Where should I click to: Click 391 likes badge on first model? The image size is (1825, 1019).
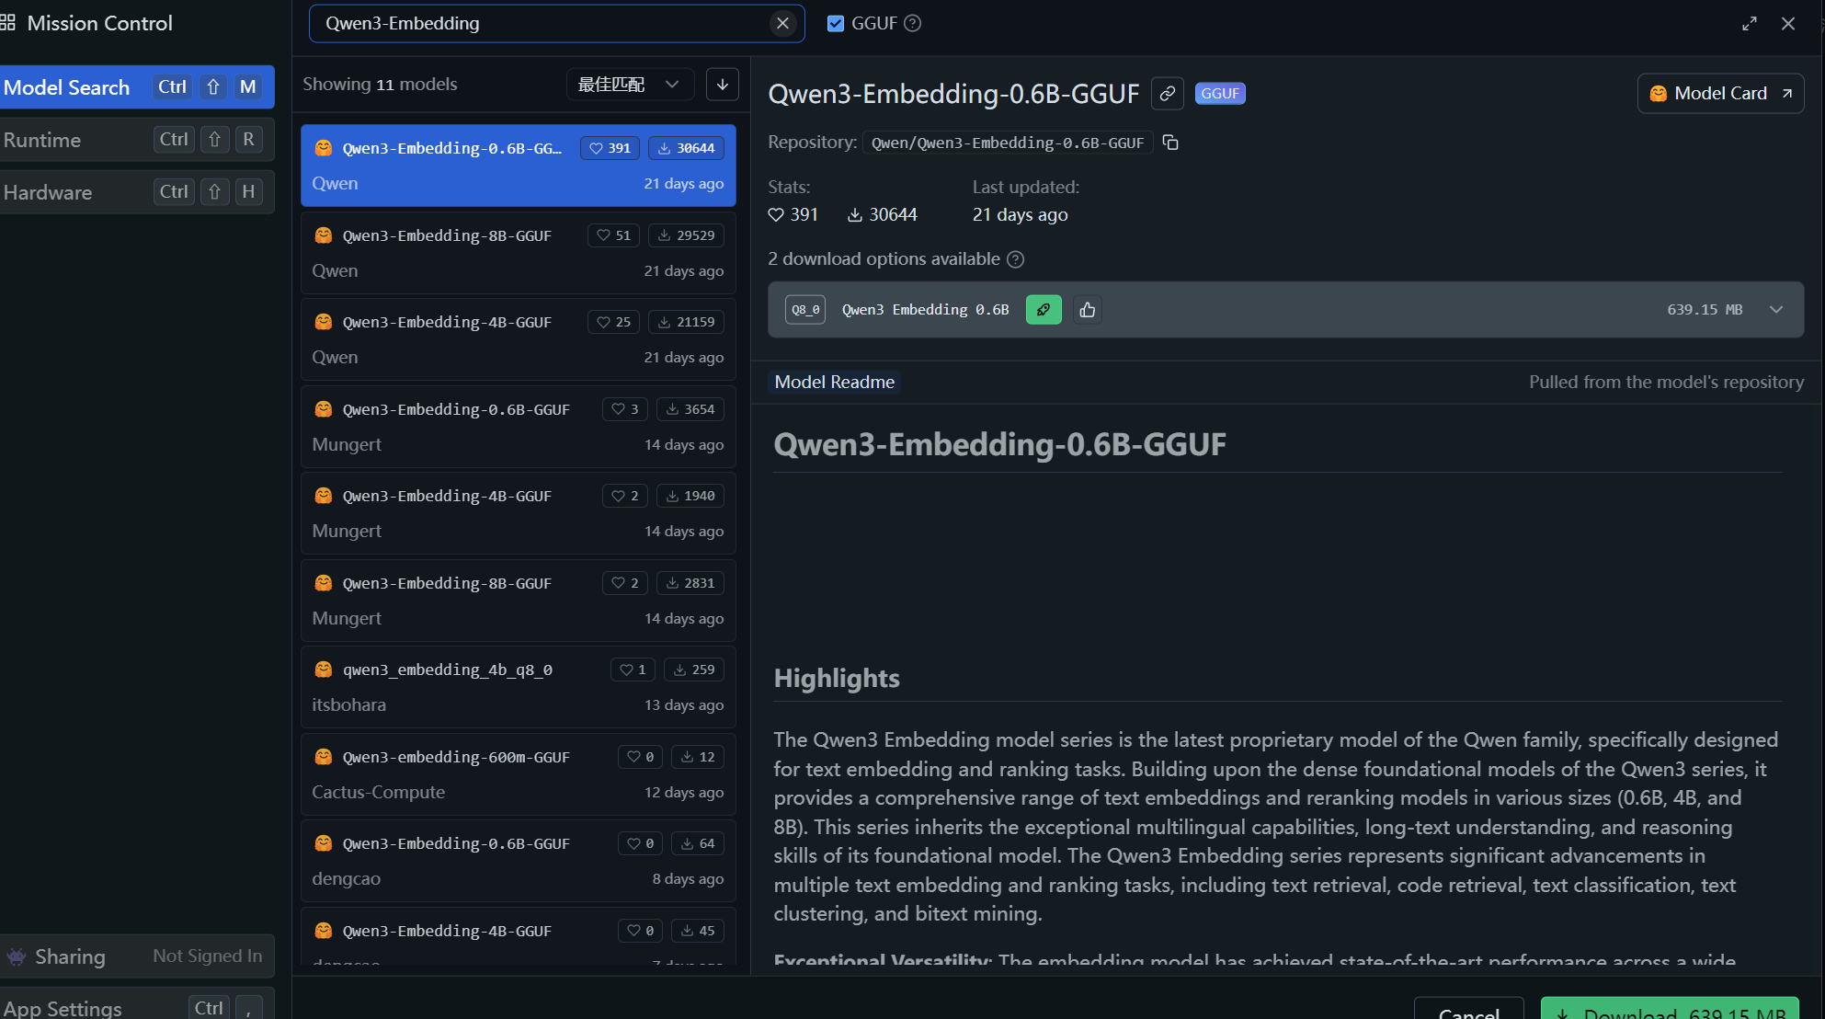coord(610,148)
